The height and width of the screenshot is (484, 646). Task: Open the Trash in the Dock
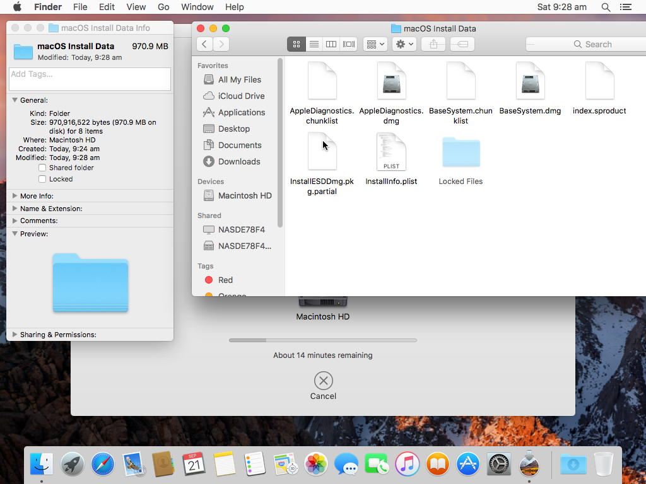(x=604, y=464)
